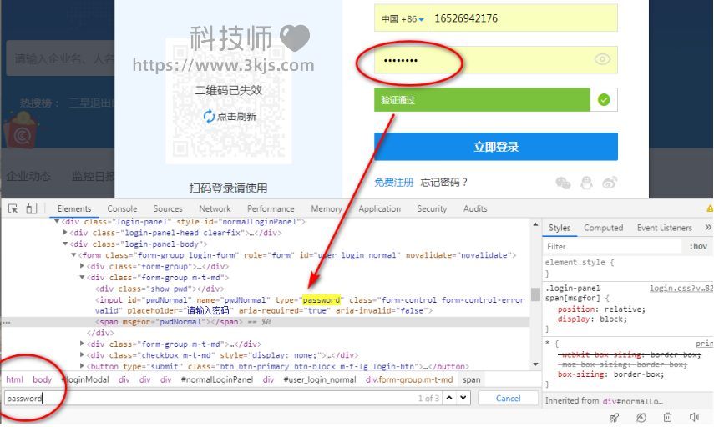This screenshot has height=427, width=714.
Task: Select the inspect element picker icon
Action: tap(13, 208)
